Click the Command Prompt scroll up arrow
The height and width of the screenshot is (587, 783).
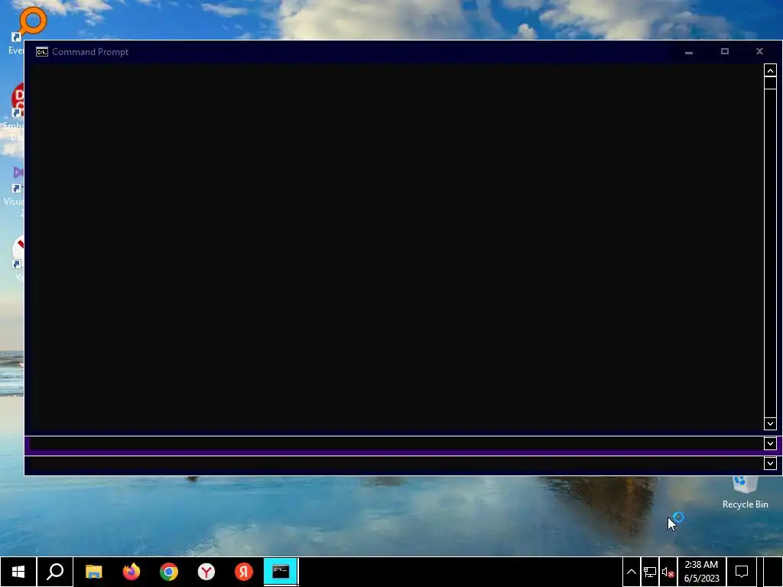point(770,70)
